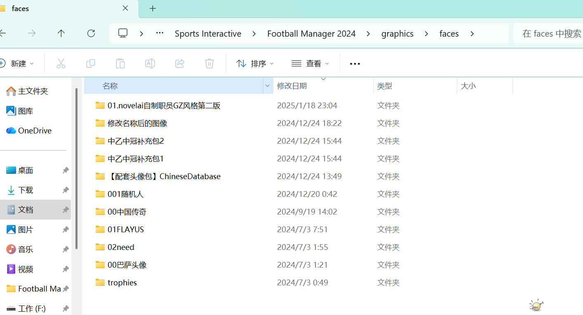Click the Delete trash icon

tap(209, 63)
